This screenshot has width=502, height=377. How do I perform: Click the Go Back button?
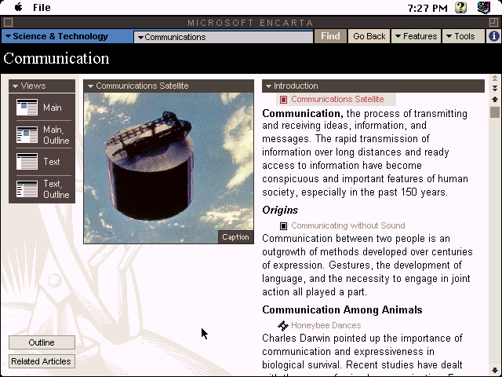[369, 36]
